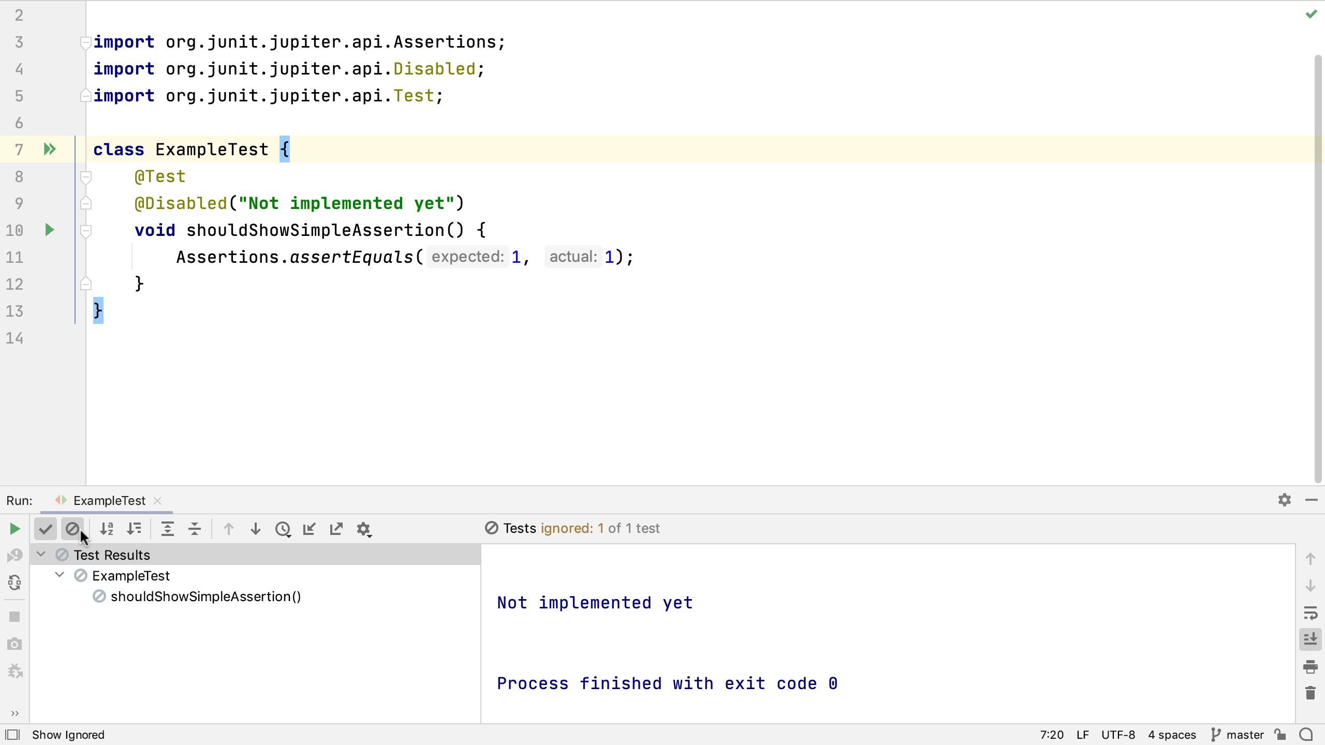Collapse all test result nodes

[x=195, y=529]
